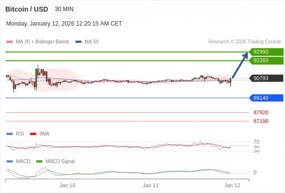Click the MA 50 legend label
This screenshot has width=285, height=193.
(x=92, y=42)
